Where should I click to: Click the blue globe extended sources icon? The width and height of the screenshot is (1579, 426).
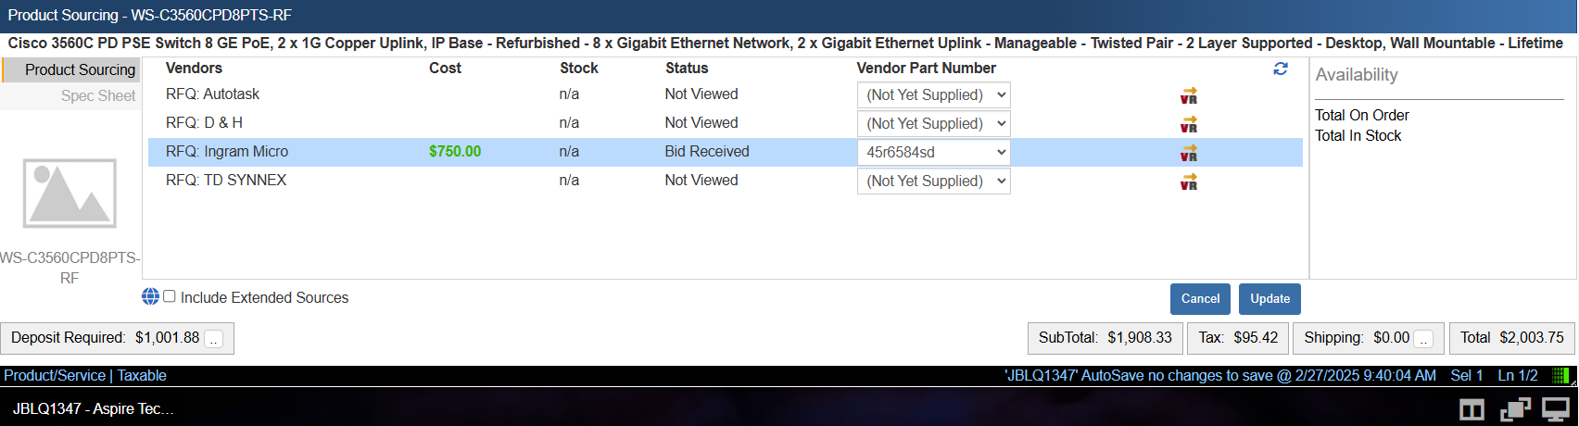(150, 296)
